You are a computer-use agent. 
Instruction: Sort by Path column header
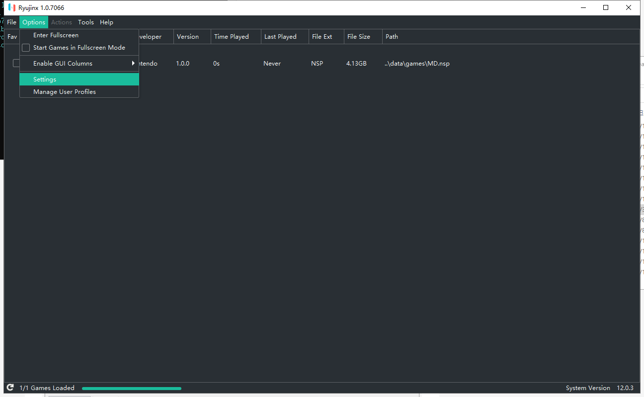[x=392, y=37]
